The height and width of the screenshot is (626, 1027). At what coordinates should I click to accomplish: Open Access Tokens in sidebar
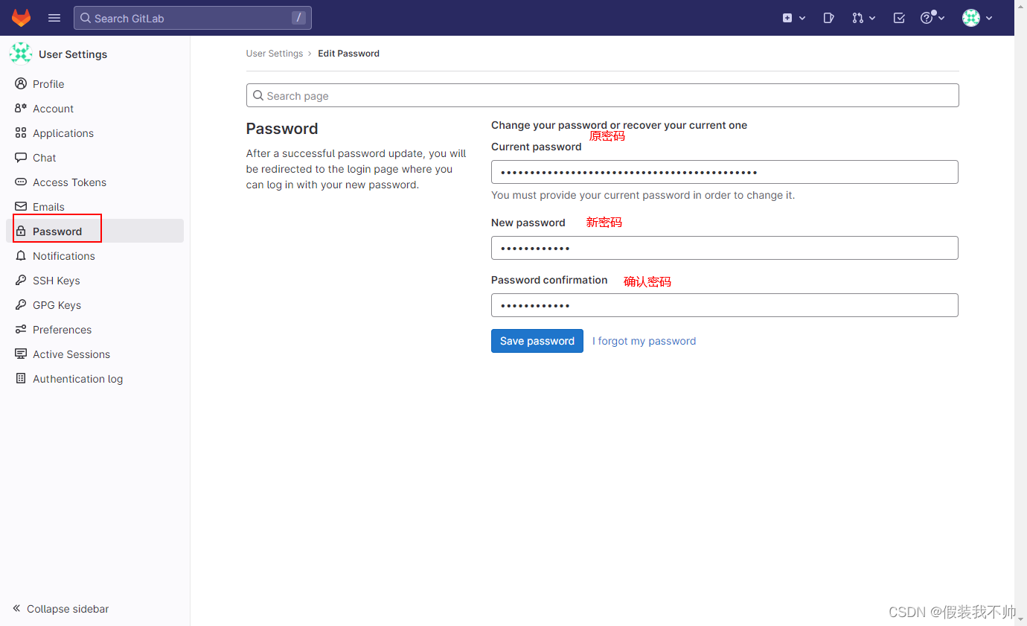95,182
